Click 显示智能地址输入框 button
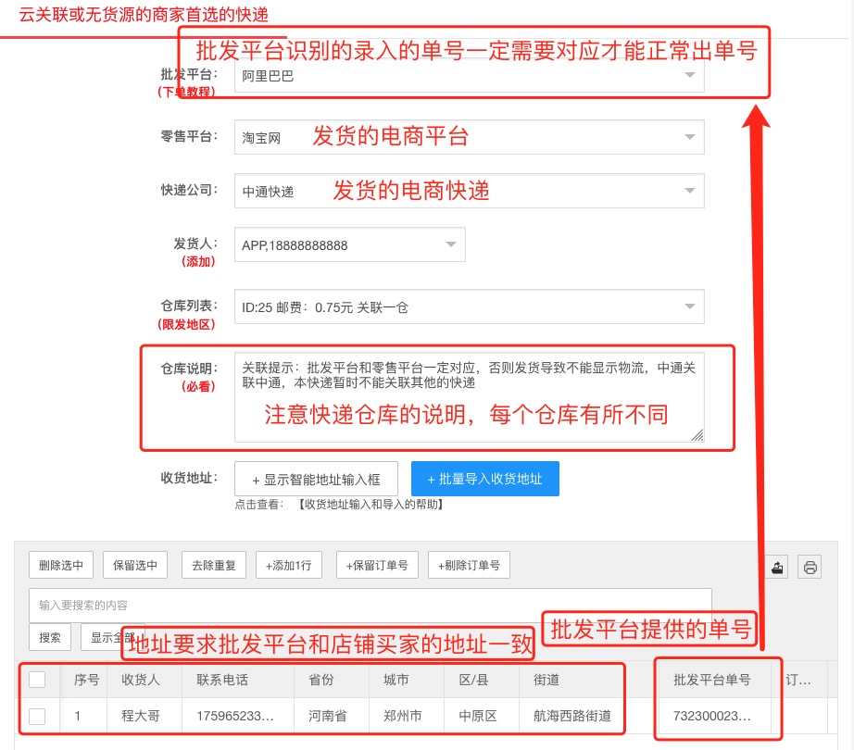Screen dimensions: 854x750 coord(316,479)
